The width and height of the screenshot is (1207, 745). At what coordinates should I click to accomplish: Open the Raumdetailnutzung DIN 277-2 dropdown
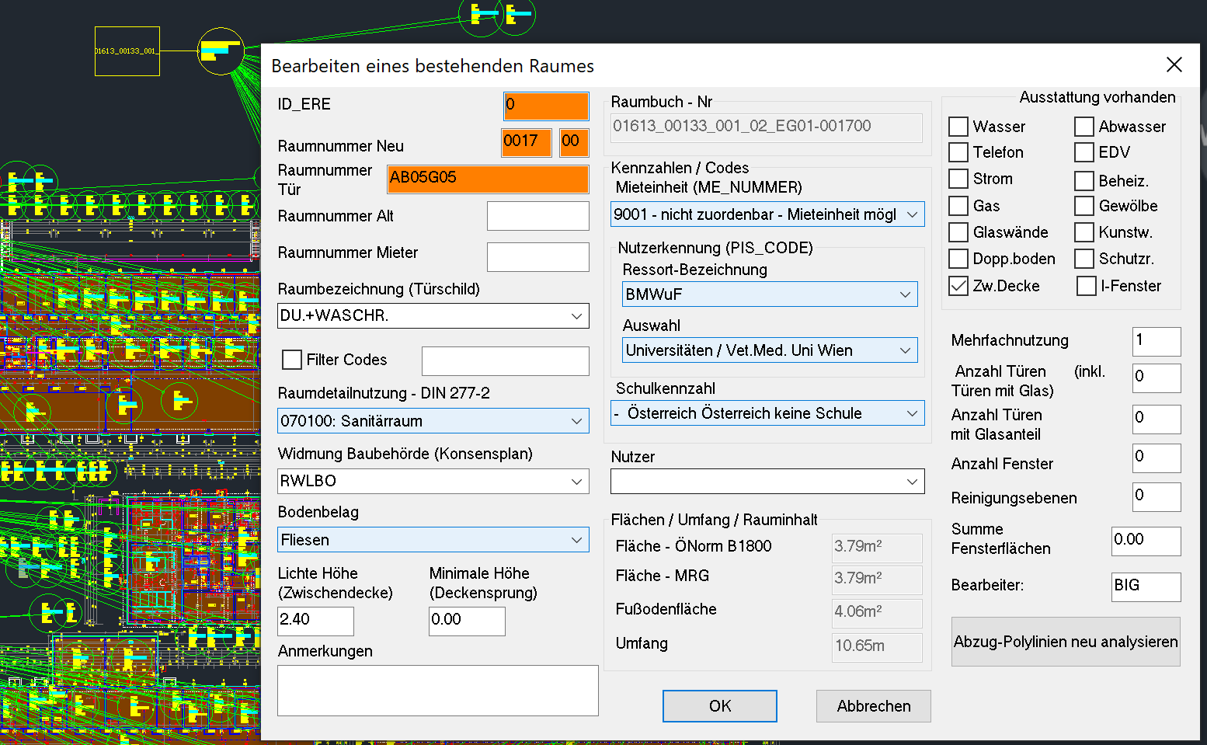coord(576,421)
